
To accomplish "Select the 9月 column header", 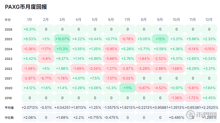I will (160, 20).
